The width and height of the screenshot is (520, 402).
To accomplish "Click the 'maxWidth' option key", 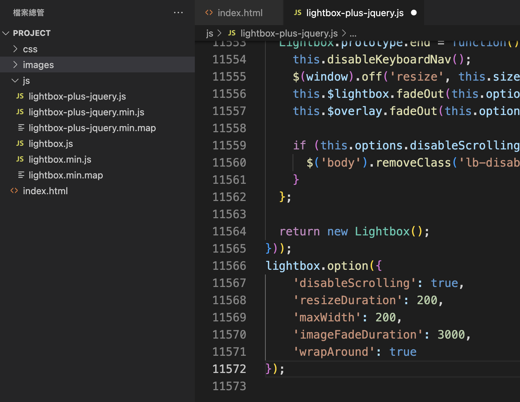I will 327,317.
